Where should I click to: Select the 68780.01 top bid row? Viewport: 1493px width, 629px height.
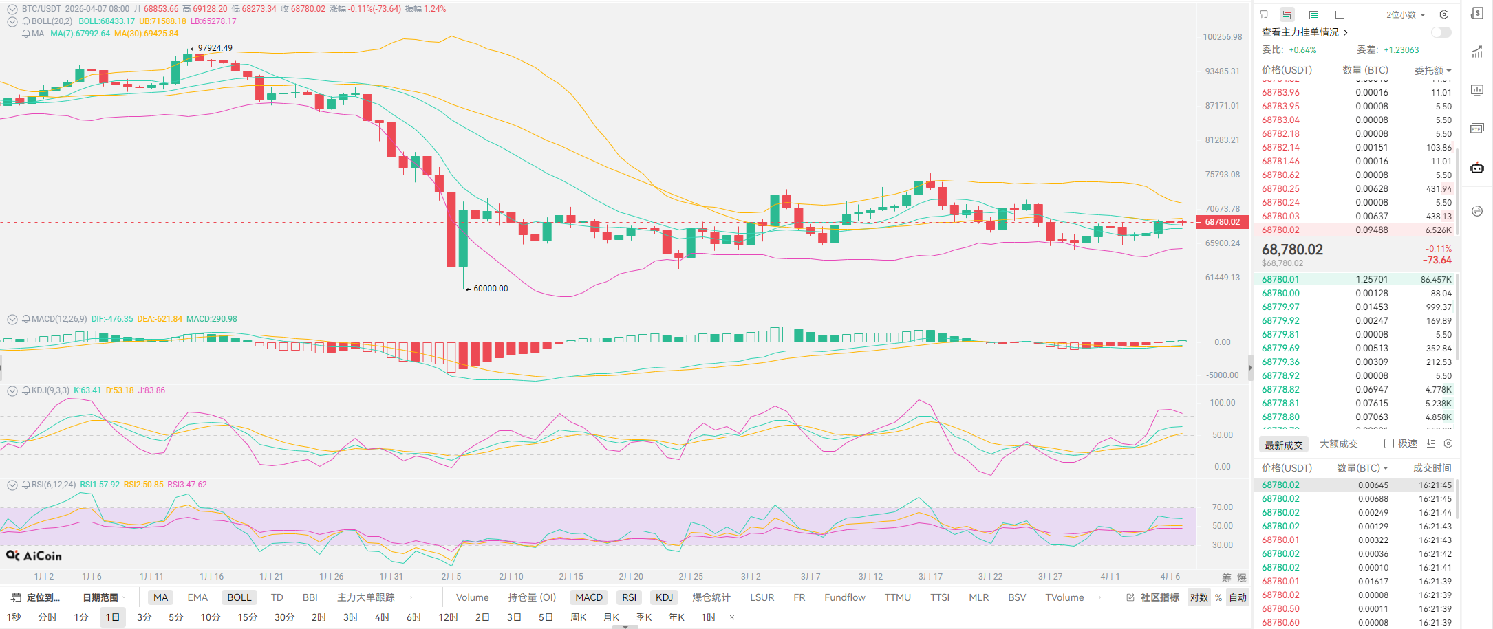click(x=1355, y=280)
